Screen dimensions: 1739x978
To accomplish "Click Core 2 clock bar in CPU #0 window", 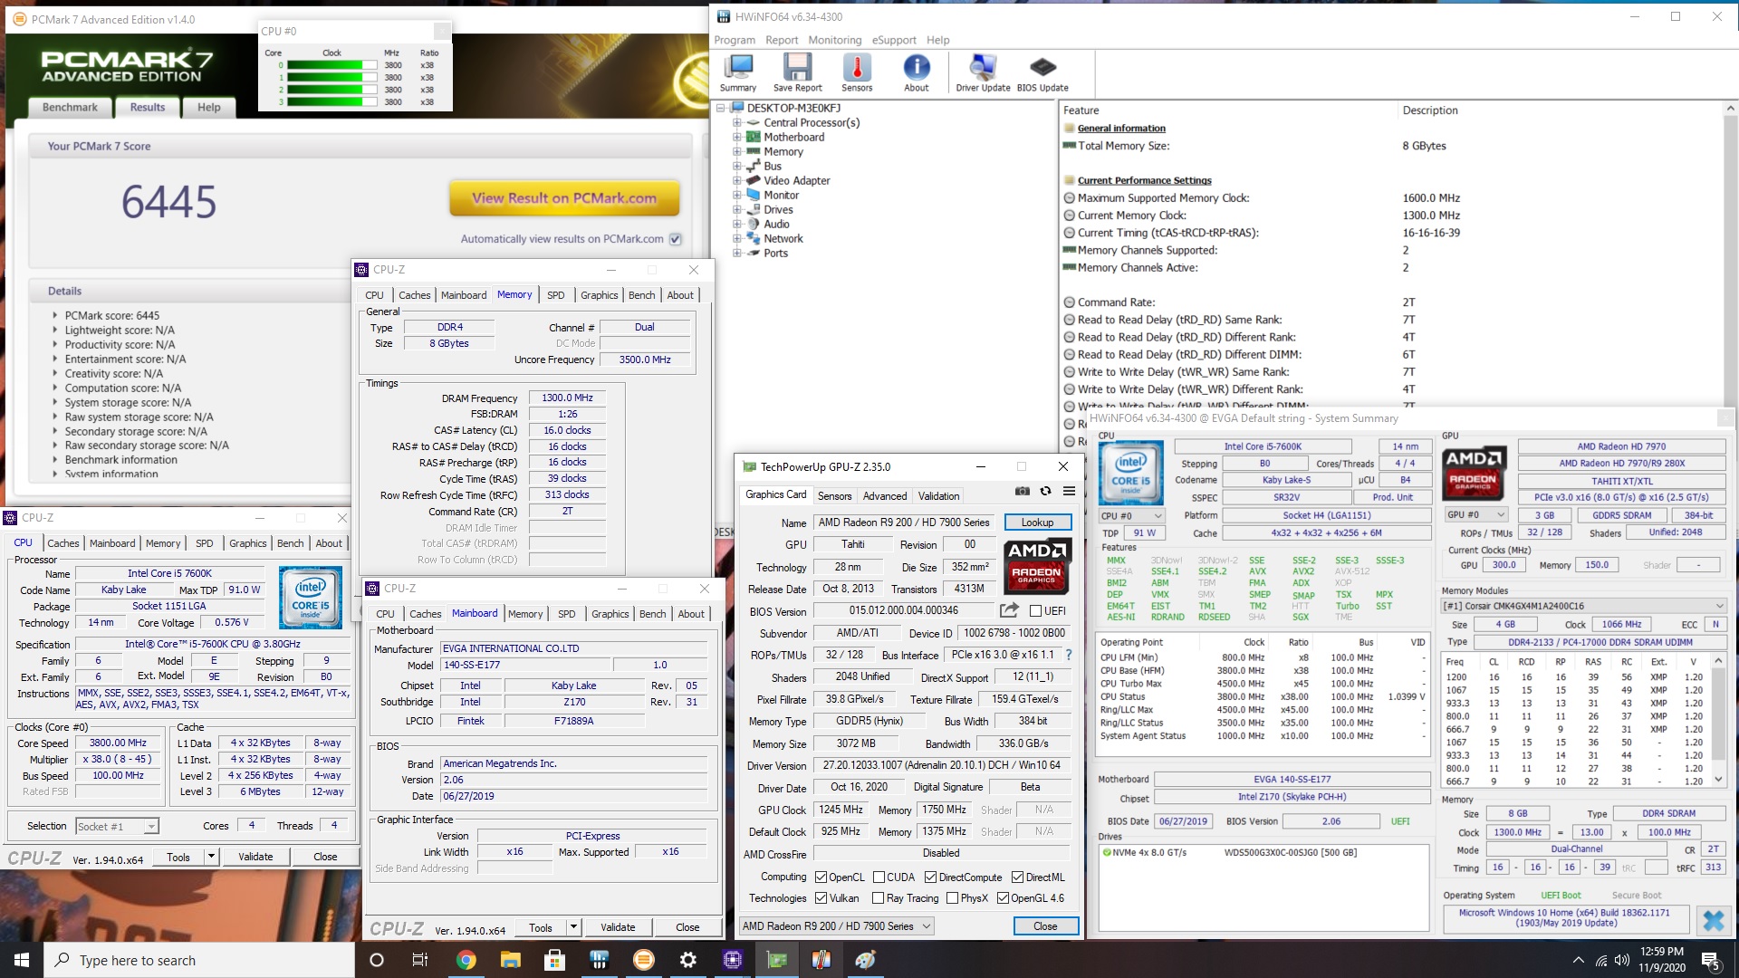I will point(331,90).
